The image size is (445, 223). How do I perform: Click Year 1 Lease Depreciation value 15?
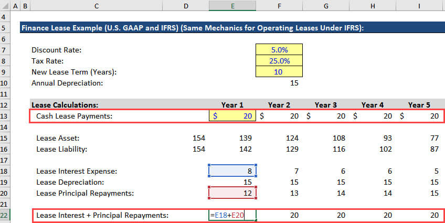(x=248, y=182)
